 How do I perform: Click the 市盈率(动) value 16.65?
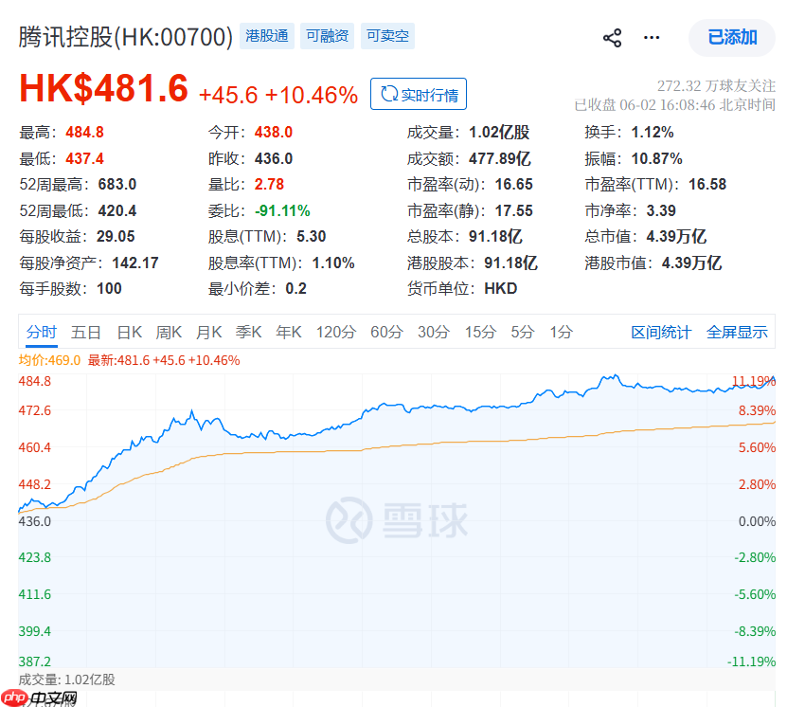tap(513, 184)
